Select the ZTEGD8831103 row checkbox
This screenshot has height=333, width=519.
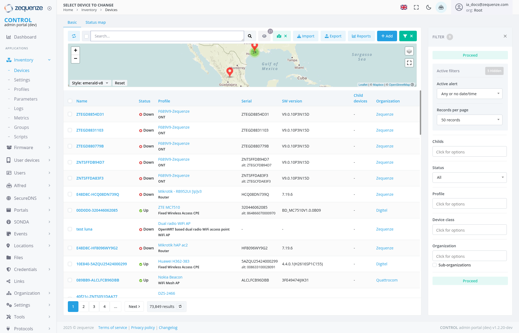coord(70,130)
